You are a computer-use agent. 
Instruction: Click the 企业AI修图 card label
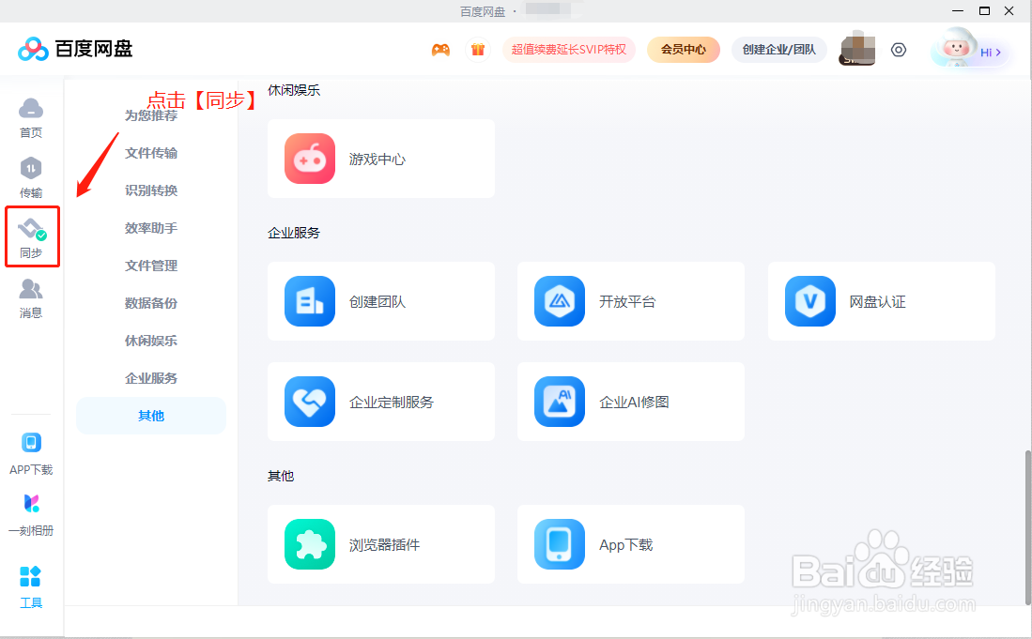pyautogui.click(x=634, y=403)
